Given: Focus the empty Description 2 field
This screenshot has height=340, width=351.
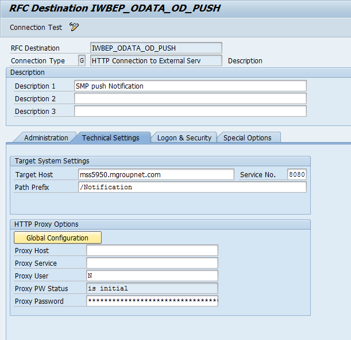Looking at the screenshot, I should click(x=190, y=98).
